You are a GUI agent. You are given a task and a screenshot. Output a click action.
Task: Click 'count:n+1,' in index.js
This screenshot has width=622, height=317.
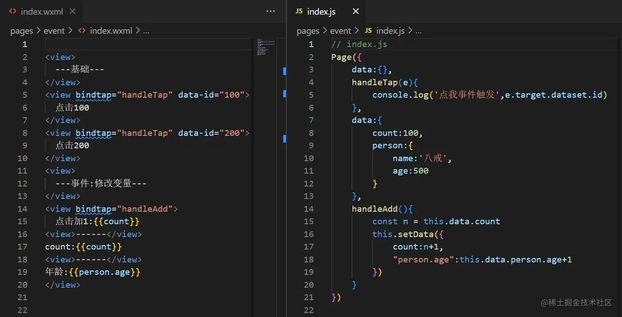[x=418, y=246]
